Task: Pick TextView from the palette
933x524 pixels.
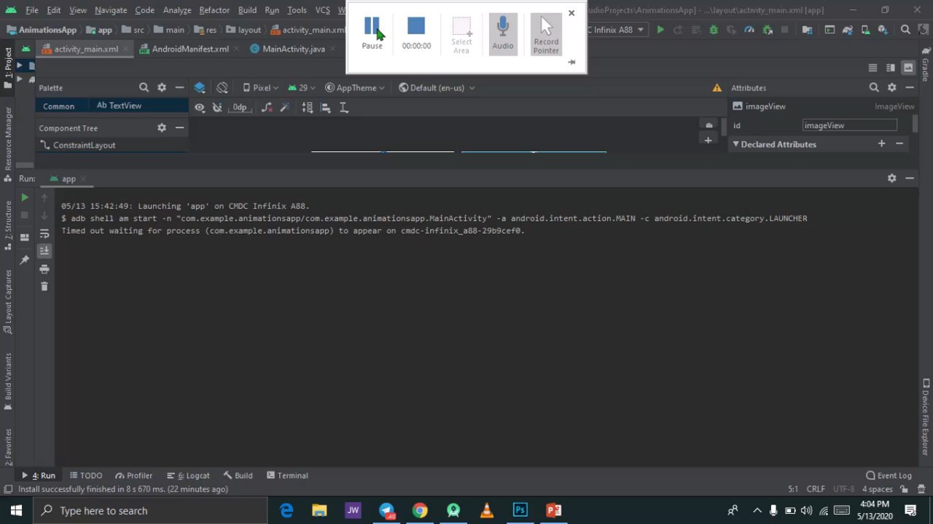Action: [x=119, y=106]
